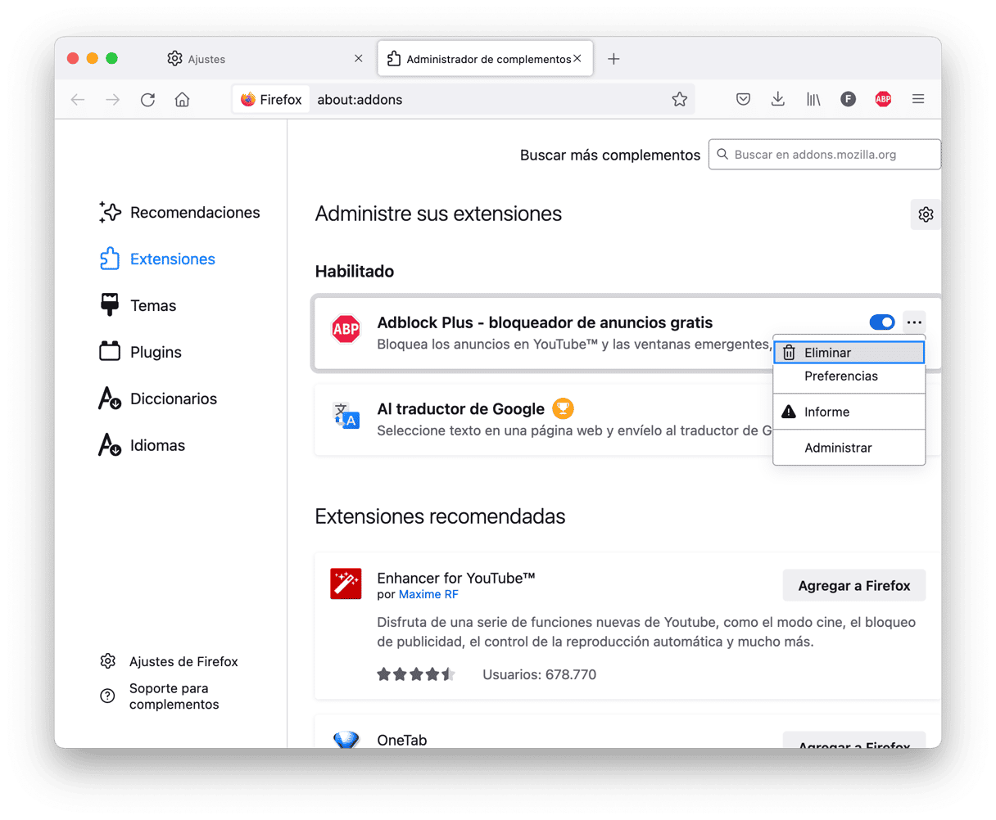
Task: Click the Firefox logo in address bar
Action: point(248,100)
